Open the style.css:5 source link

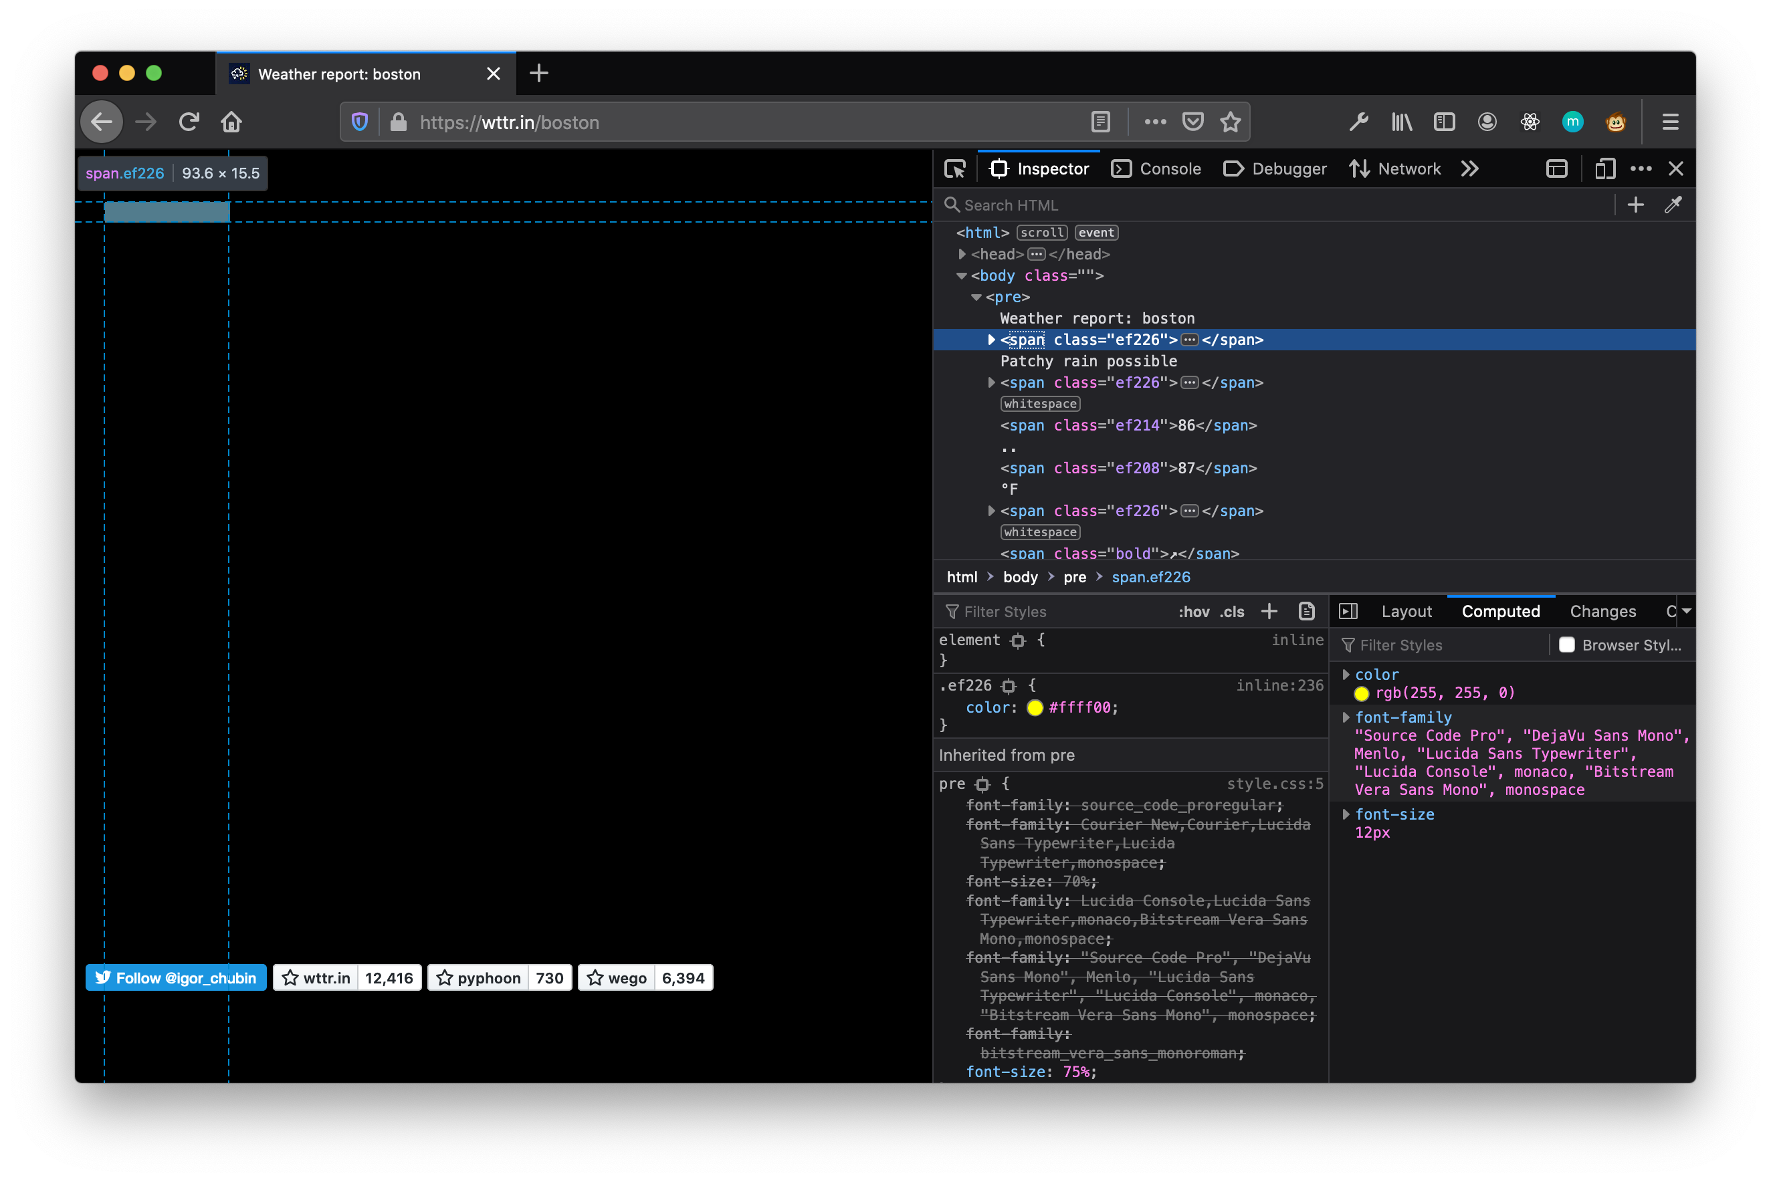[1274, 784]
